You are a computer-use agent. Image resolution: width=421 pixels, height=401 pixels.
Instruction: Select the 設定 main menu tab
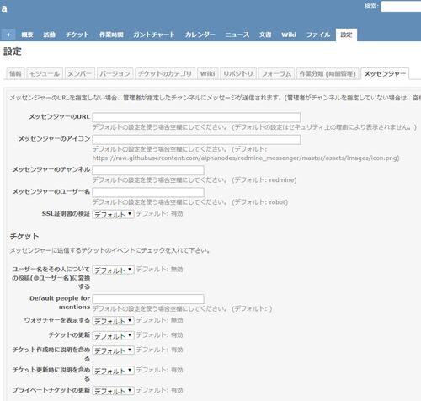346,35
